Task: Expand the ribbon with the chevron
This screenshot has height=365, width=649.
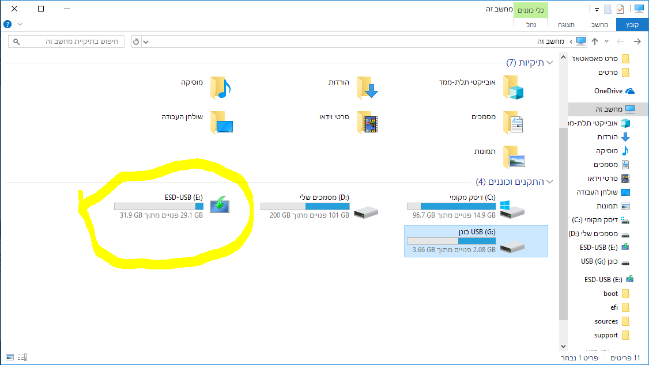Action: pyautogui.click(x=20, y=24)
